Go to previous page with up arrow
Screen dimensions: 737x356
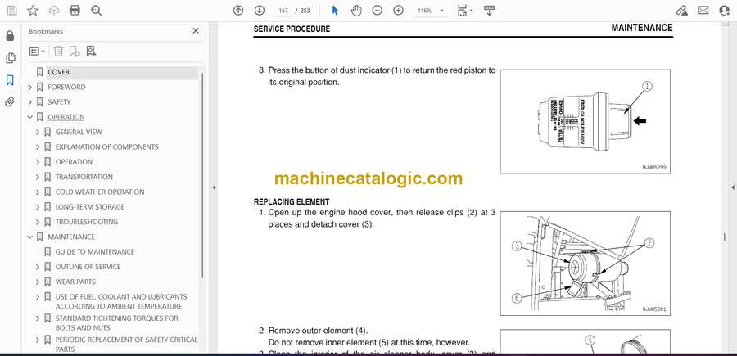point(238,11)
